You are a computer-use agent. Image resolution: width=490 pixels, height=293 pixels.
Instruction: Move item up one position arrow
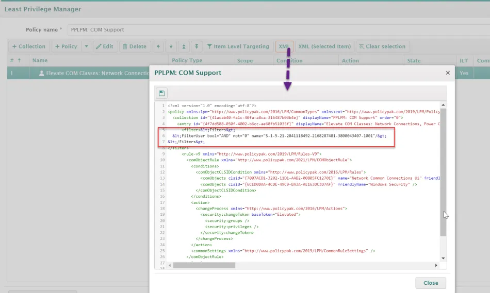(158, 46)
